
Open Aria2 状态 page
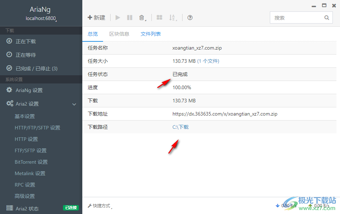pos(27,208)
